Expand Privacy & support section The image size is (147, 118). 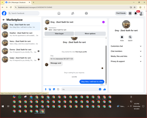[126, 61]
